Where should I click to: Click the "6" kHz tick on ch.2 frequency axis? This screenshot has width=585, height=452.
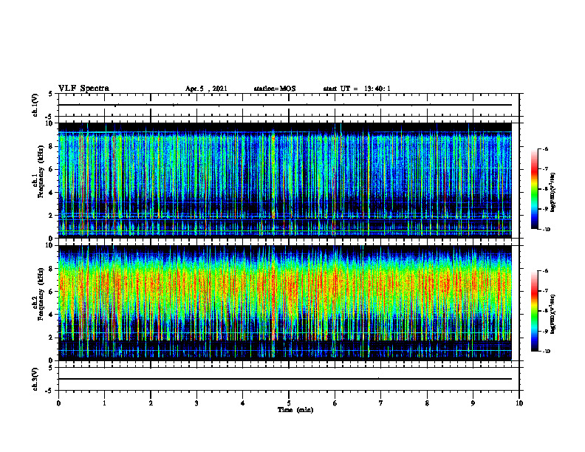52,292
